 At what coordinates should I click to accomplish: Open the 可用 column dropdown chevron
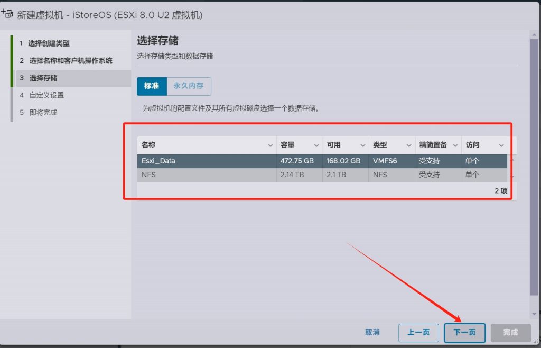362,145
